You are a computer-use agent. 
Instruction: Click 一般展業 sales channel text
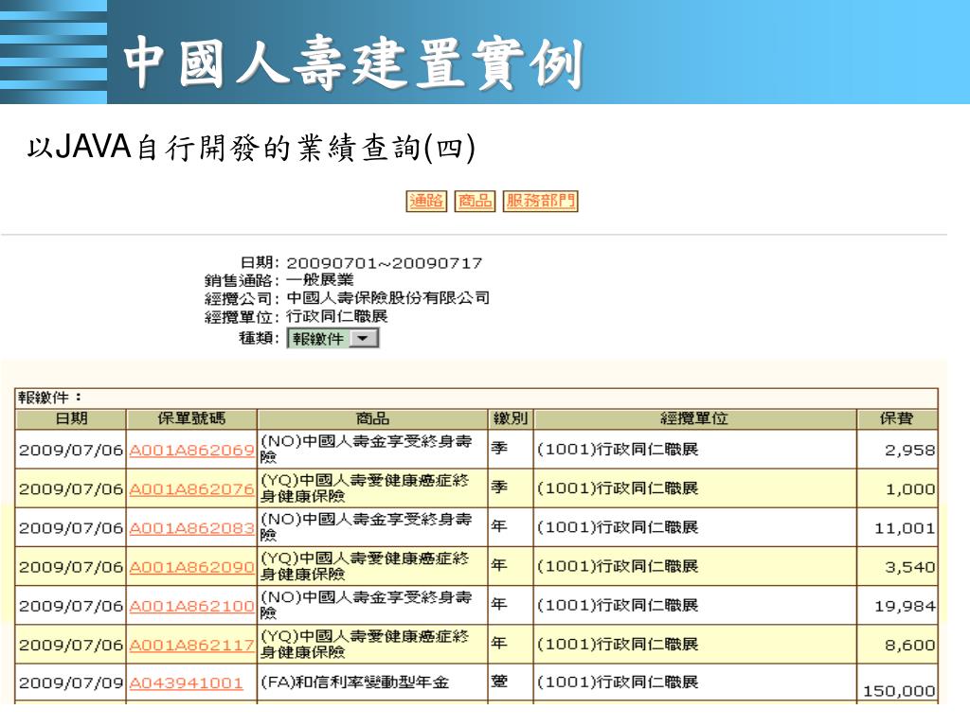[320, 280]
